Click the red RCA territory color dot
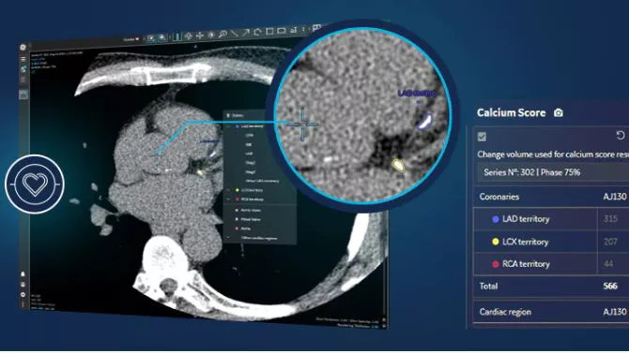This screenshot has height=353, width=629. [x=496, y=264]
